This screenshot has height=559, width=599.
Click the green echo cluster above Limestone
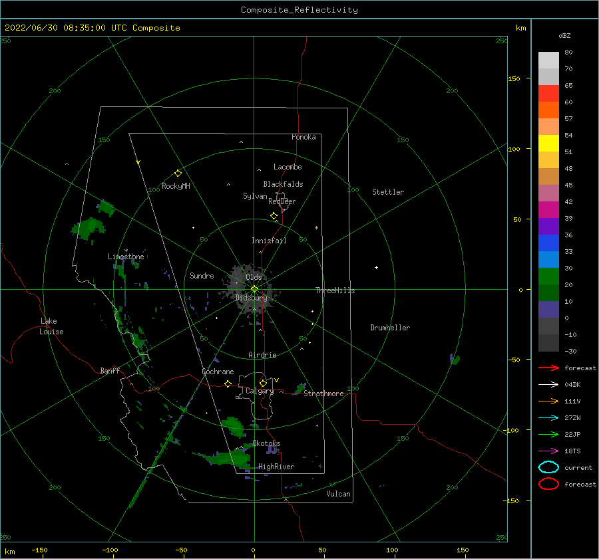[x=89, y=228]
